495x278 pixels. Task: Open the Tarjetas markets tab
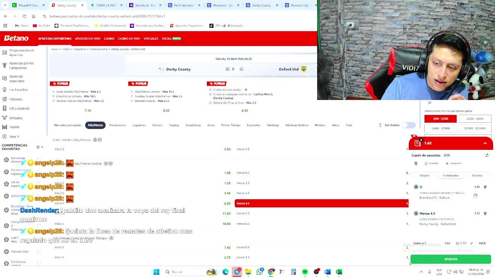[x=174, y=125]
